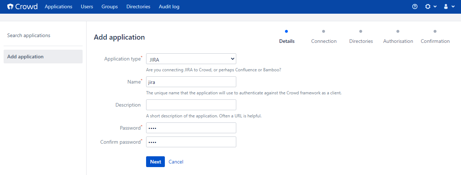The width and height of the screenshot is (461, 175).
Task: Open the user profile menu
Action: tap(449, 6)
